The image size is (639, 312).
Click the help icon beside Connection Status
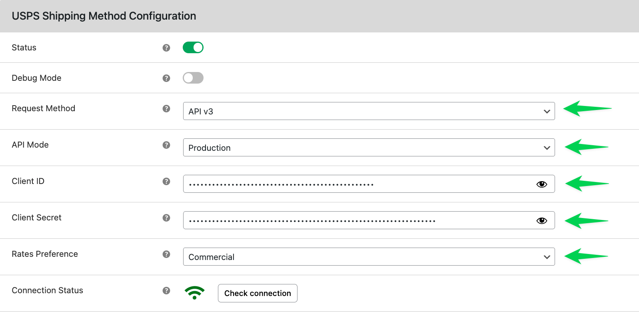tap(166, 290)
